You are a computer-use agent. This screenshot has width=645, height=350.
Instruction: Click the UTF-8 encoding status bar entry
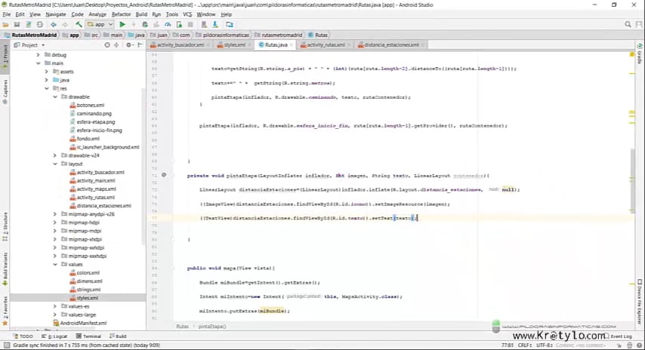click(x=543, y=345)
